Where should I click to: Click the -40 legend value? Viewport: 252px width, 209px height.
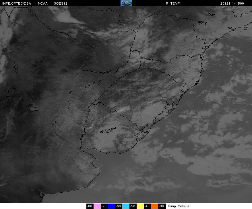point(147,206)
